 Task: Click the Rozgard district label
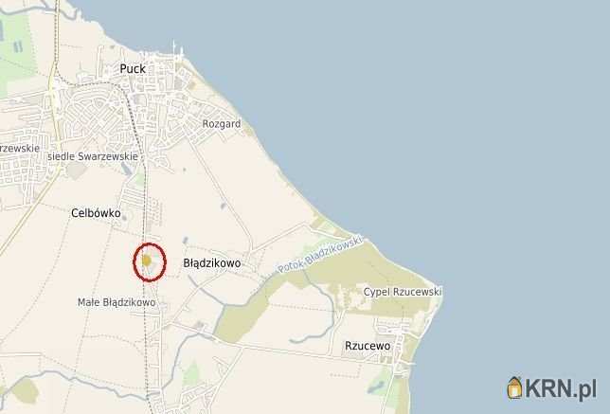[x=222, y=124]
